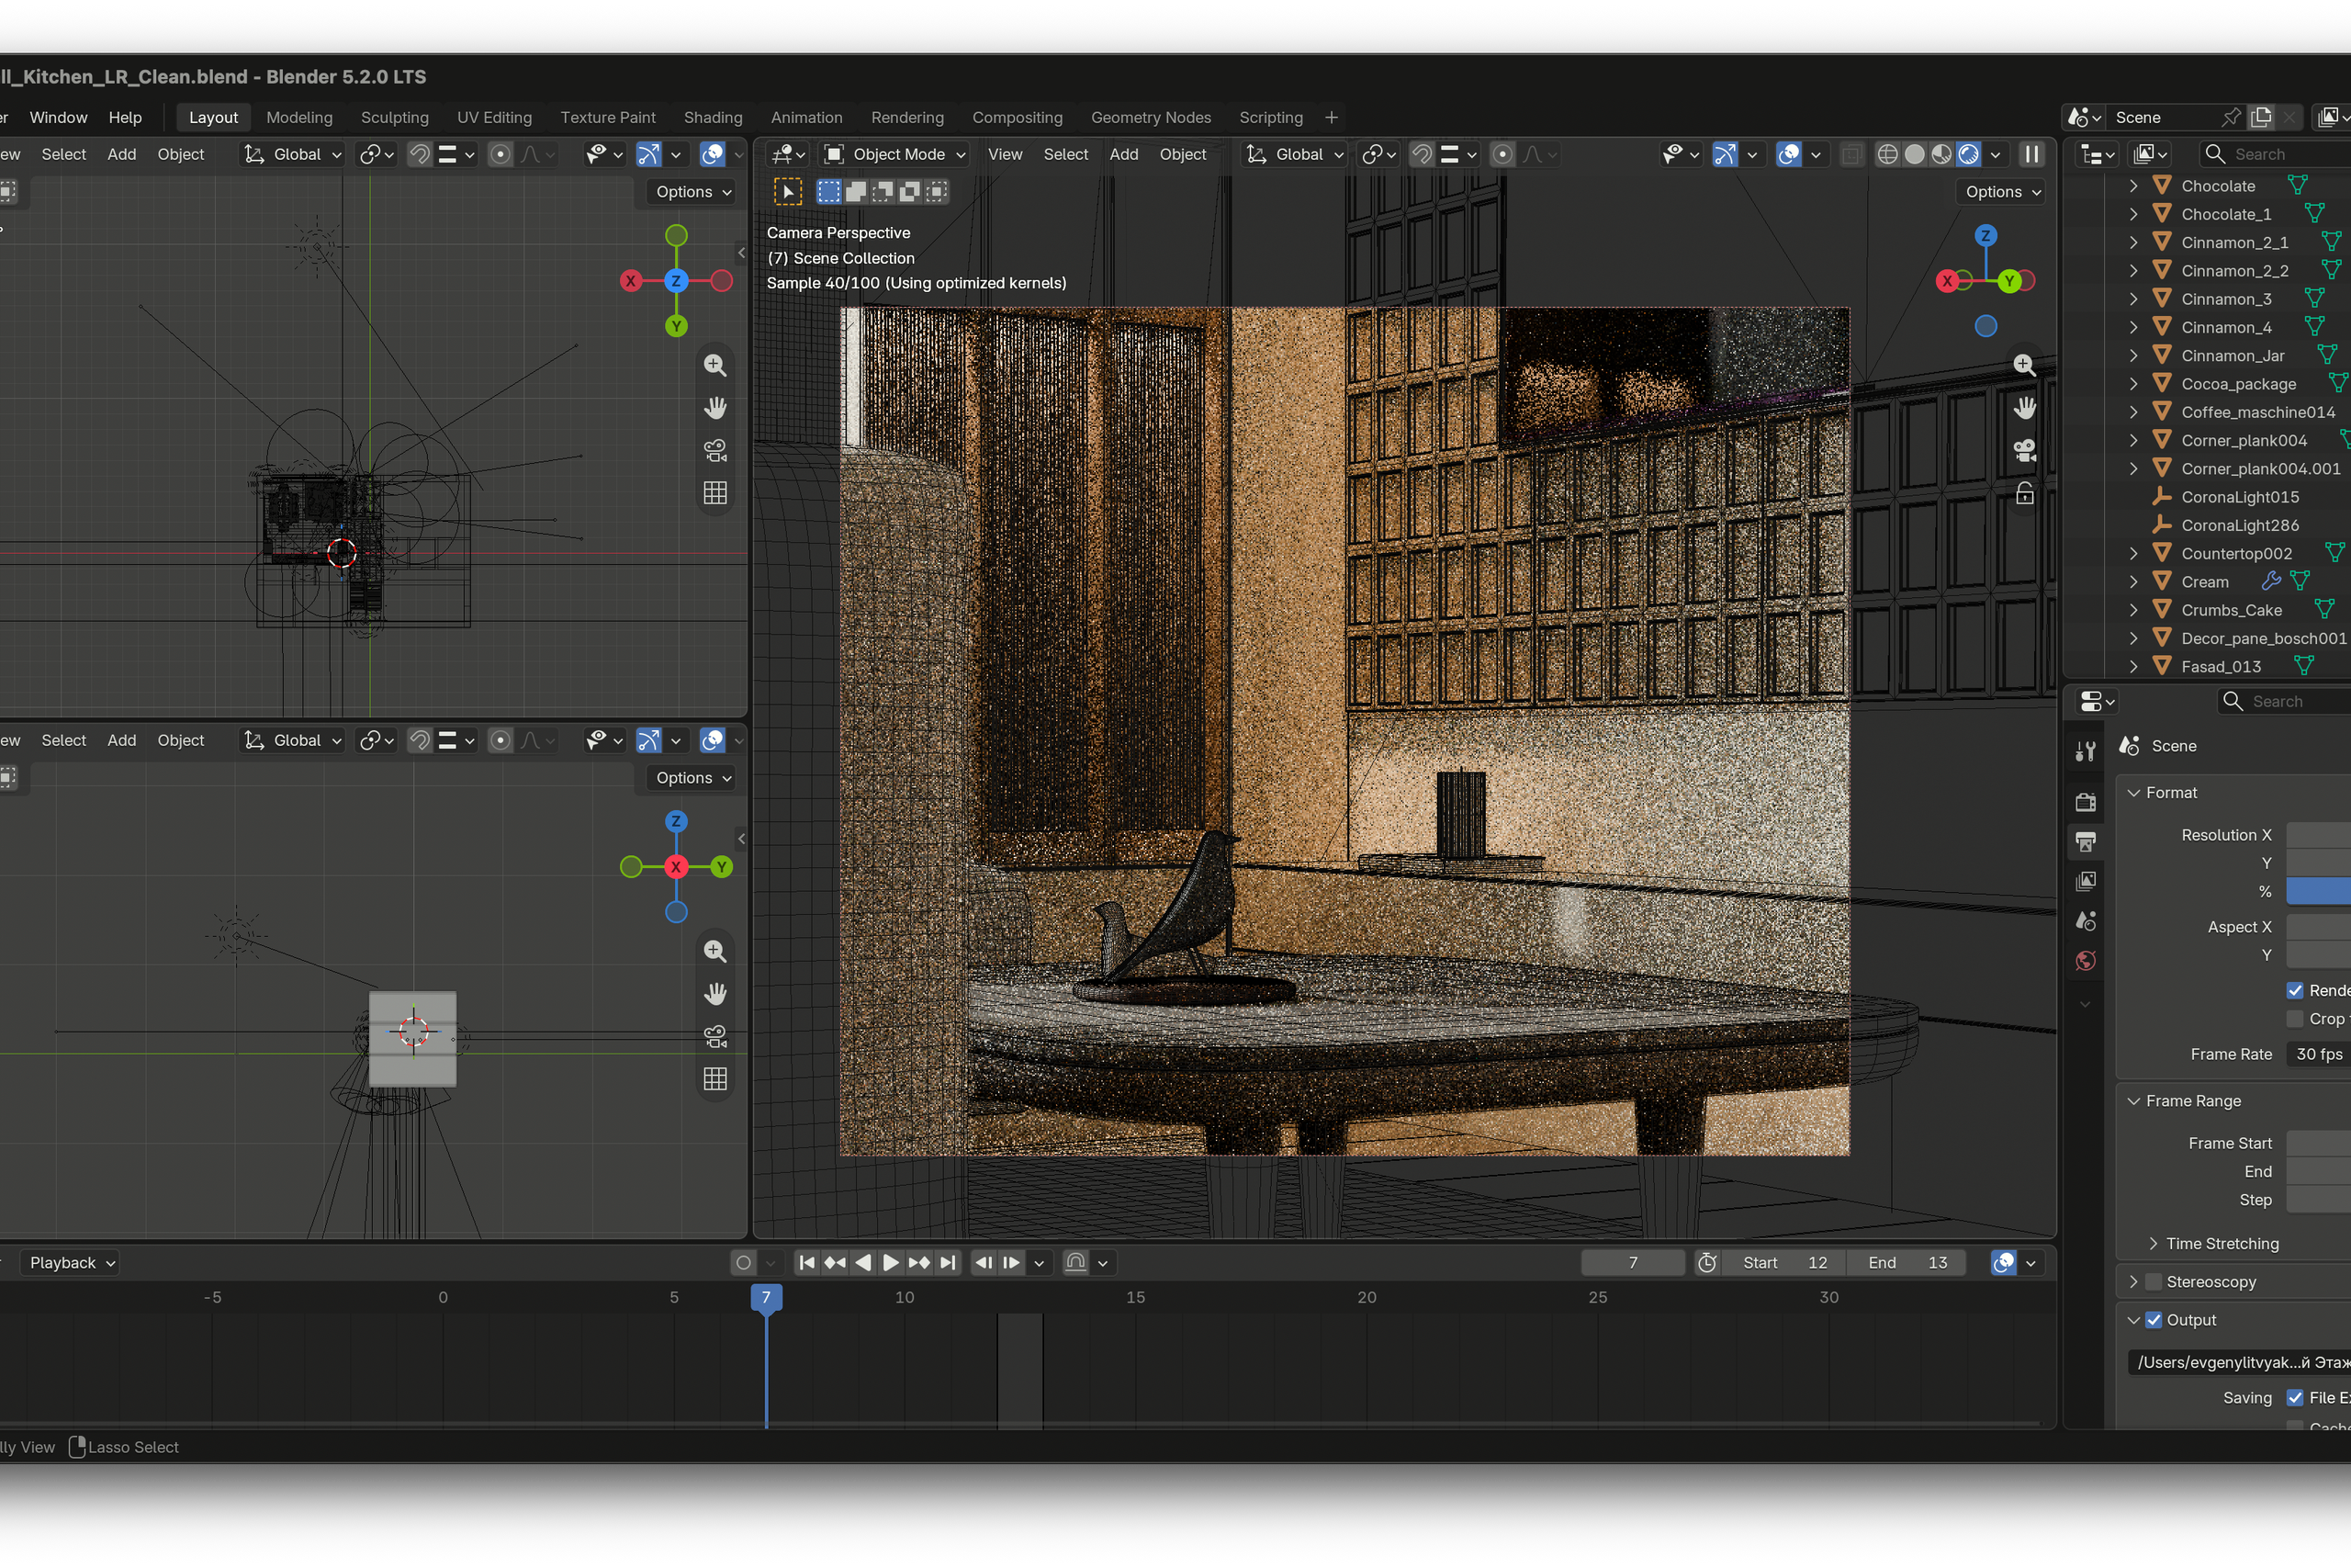Open Global orientation dropdown in camera viewport

coord(1295,154)
